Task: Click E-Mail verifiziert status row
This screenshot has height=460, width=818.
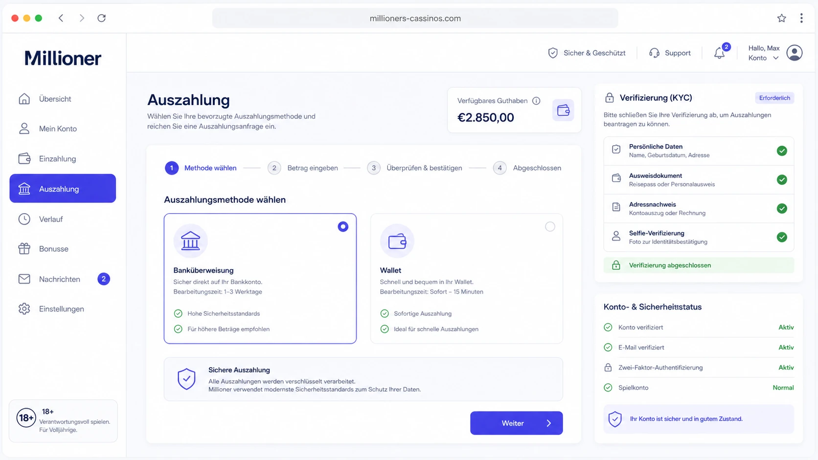Action: (699, 348)
